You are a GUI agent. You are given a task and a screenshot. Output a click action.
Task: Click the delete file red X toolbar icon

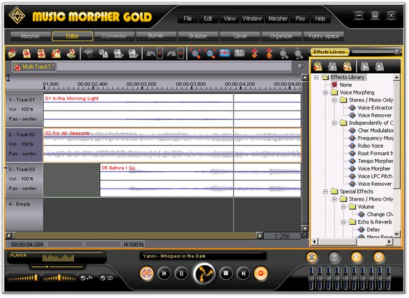point(56,54)
